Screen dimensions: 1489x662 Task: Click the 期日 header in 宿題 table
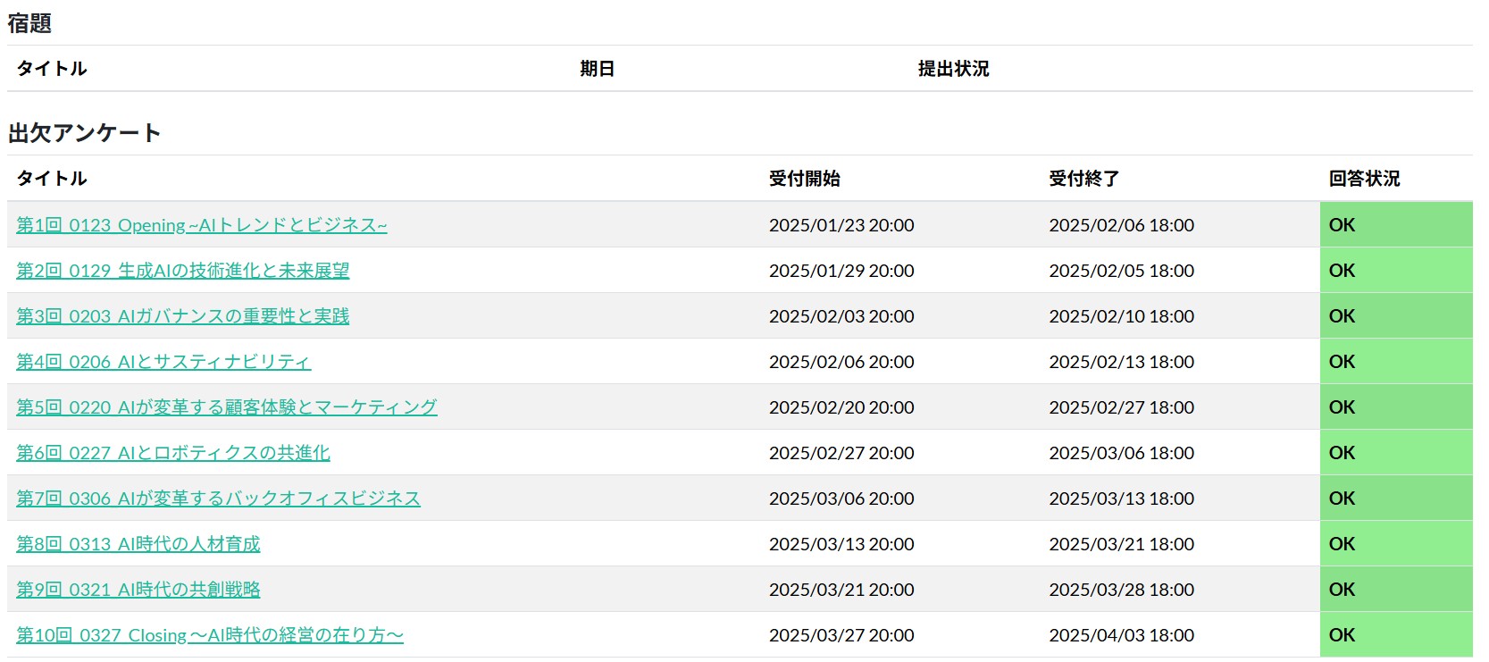(597, 69)
